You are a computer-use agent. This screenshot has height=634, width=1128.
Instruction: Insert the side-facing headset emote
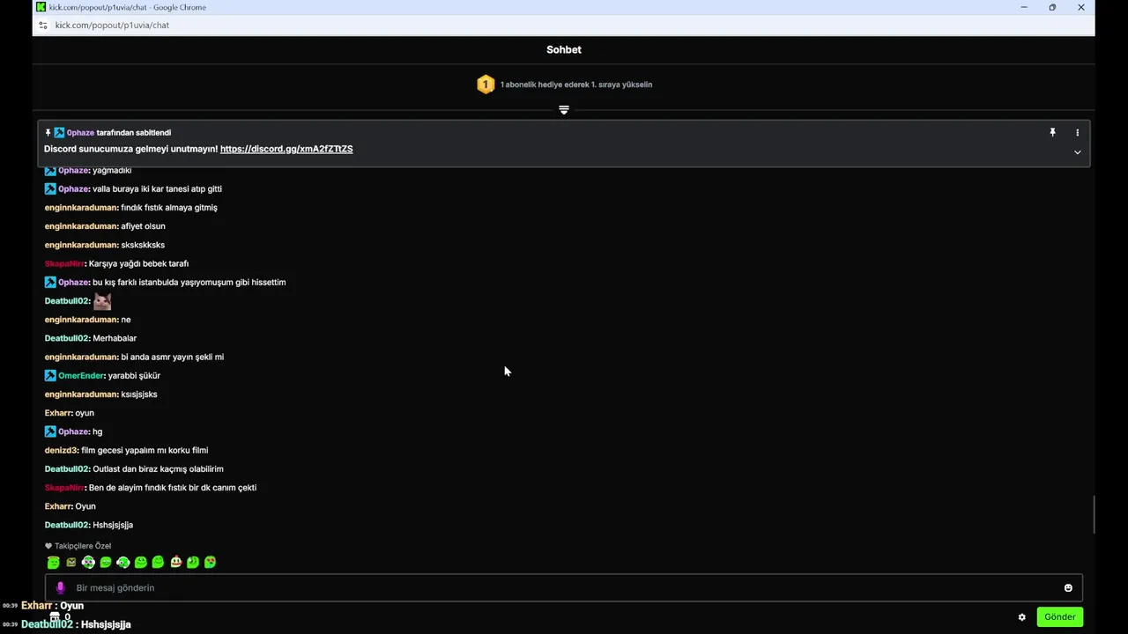click(x=123, y=562)
